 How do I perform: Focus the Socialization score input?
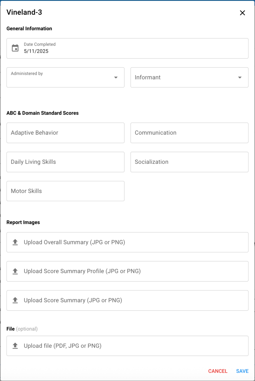(x=189, y=162)
